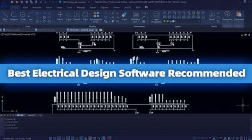252x140 pixels.
Task: Activate the Stretch tool
Action: pos(77,16)
